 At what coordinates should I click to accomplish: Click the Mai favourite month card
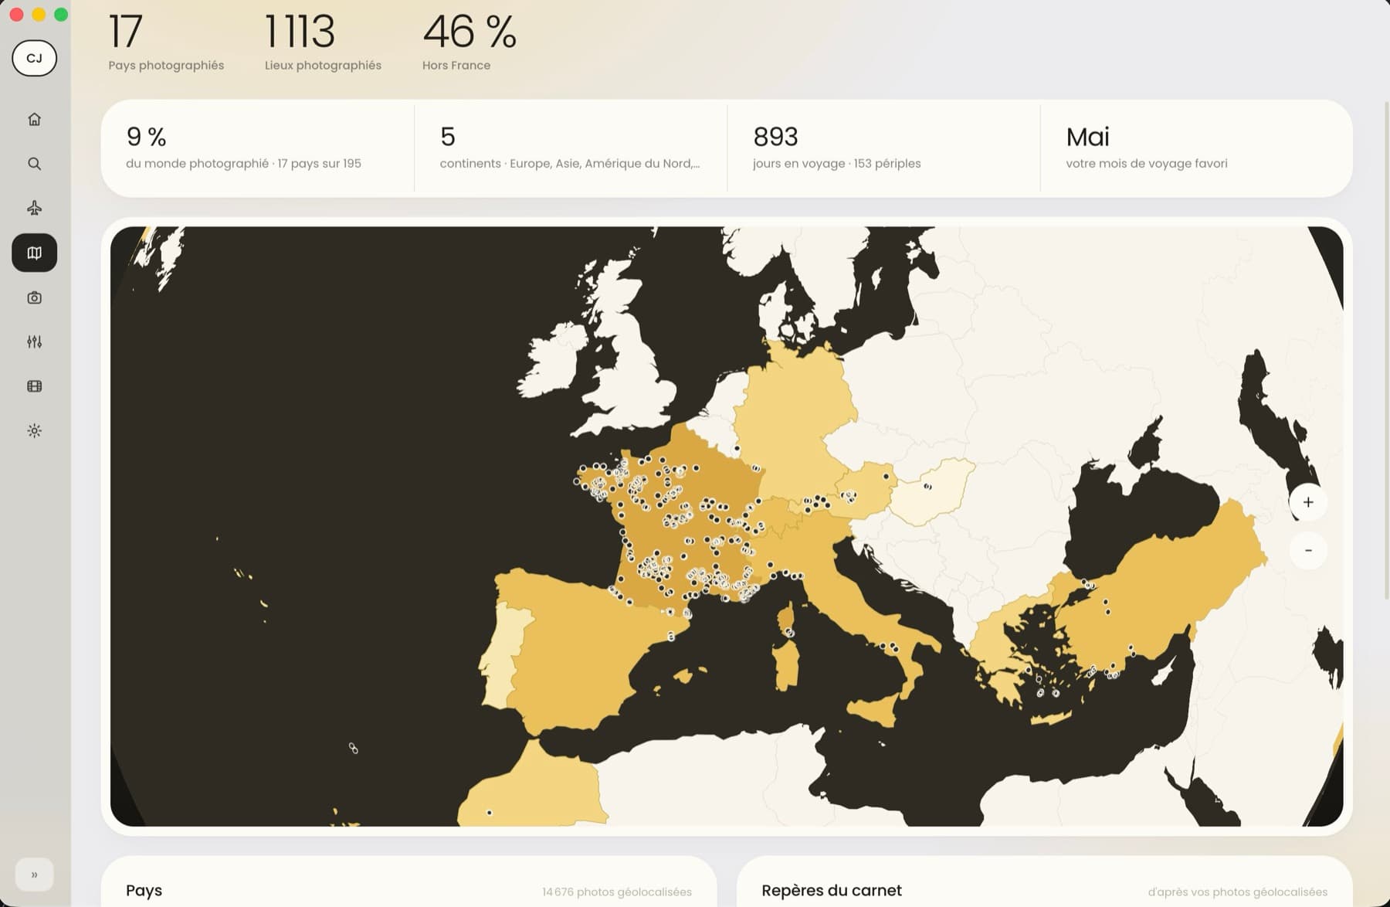(x=1196, y=148)
